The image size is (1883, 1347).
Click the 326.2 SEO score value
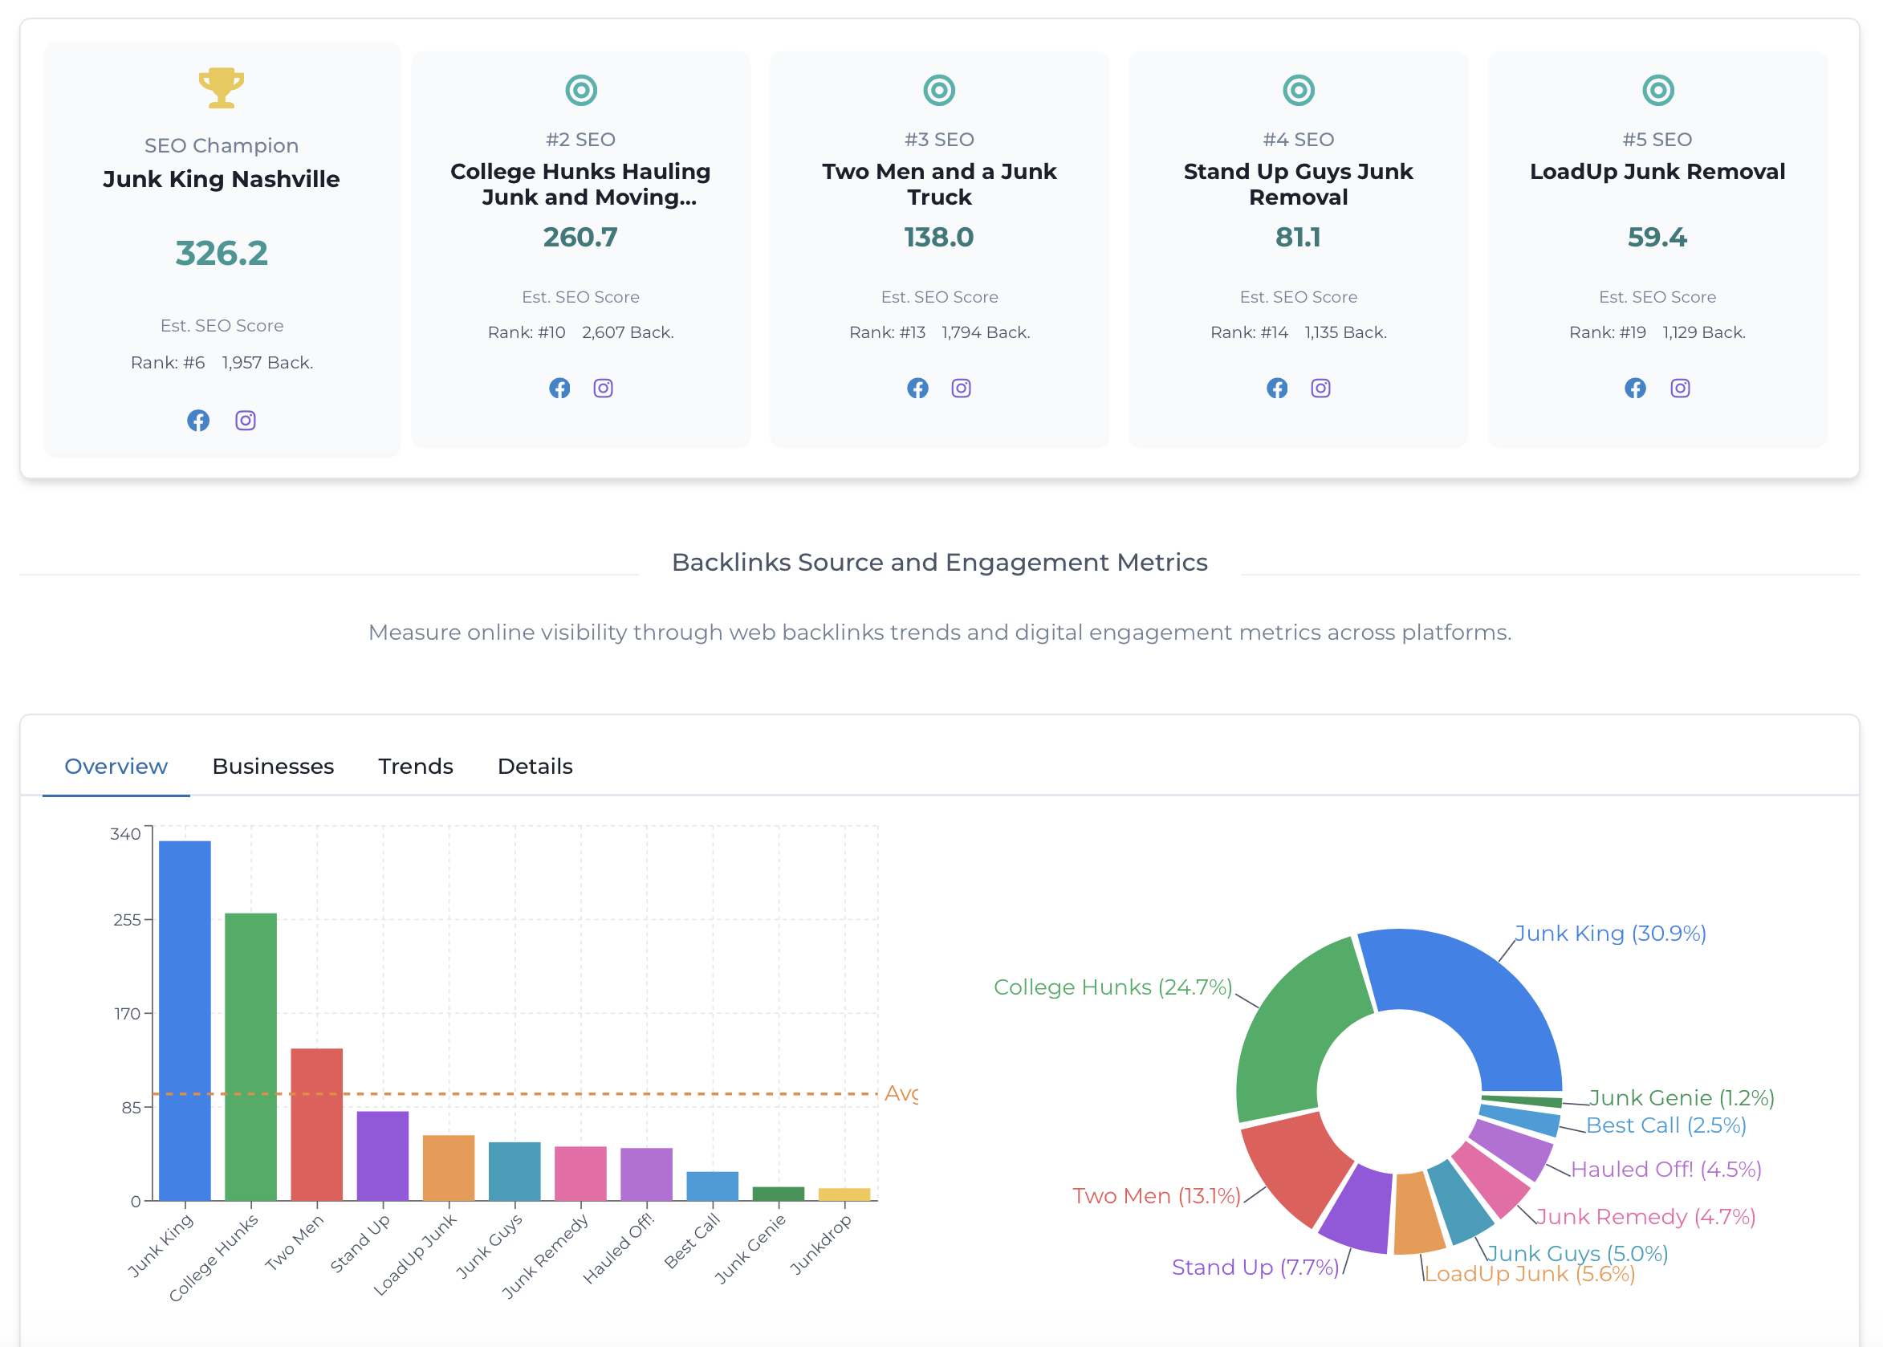click(x=222, y=253)
